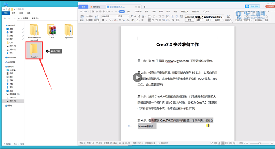Switch to the 审阅 ribbon tab

click(x=154, y=12)
